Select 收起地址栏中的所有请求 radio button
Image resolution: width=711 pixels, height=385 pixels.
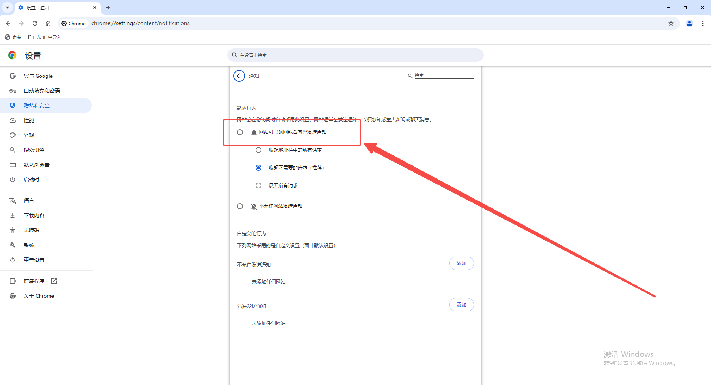tap(258, 150)
